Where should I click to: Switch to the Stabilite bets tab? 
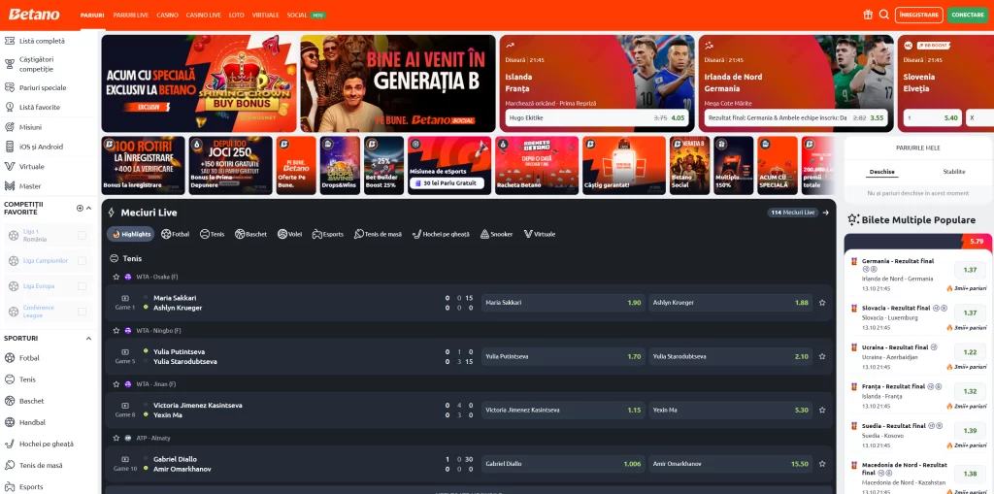pyautogui.click(x=954, y=171)
